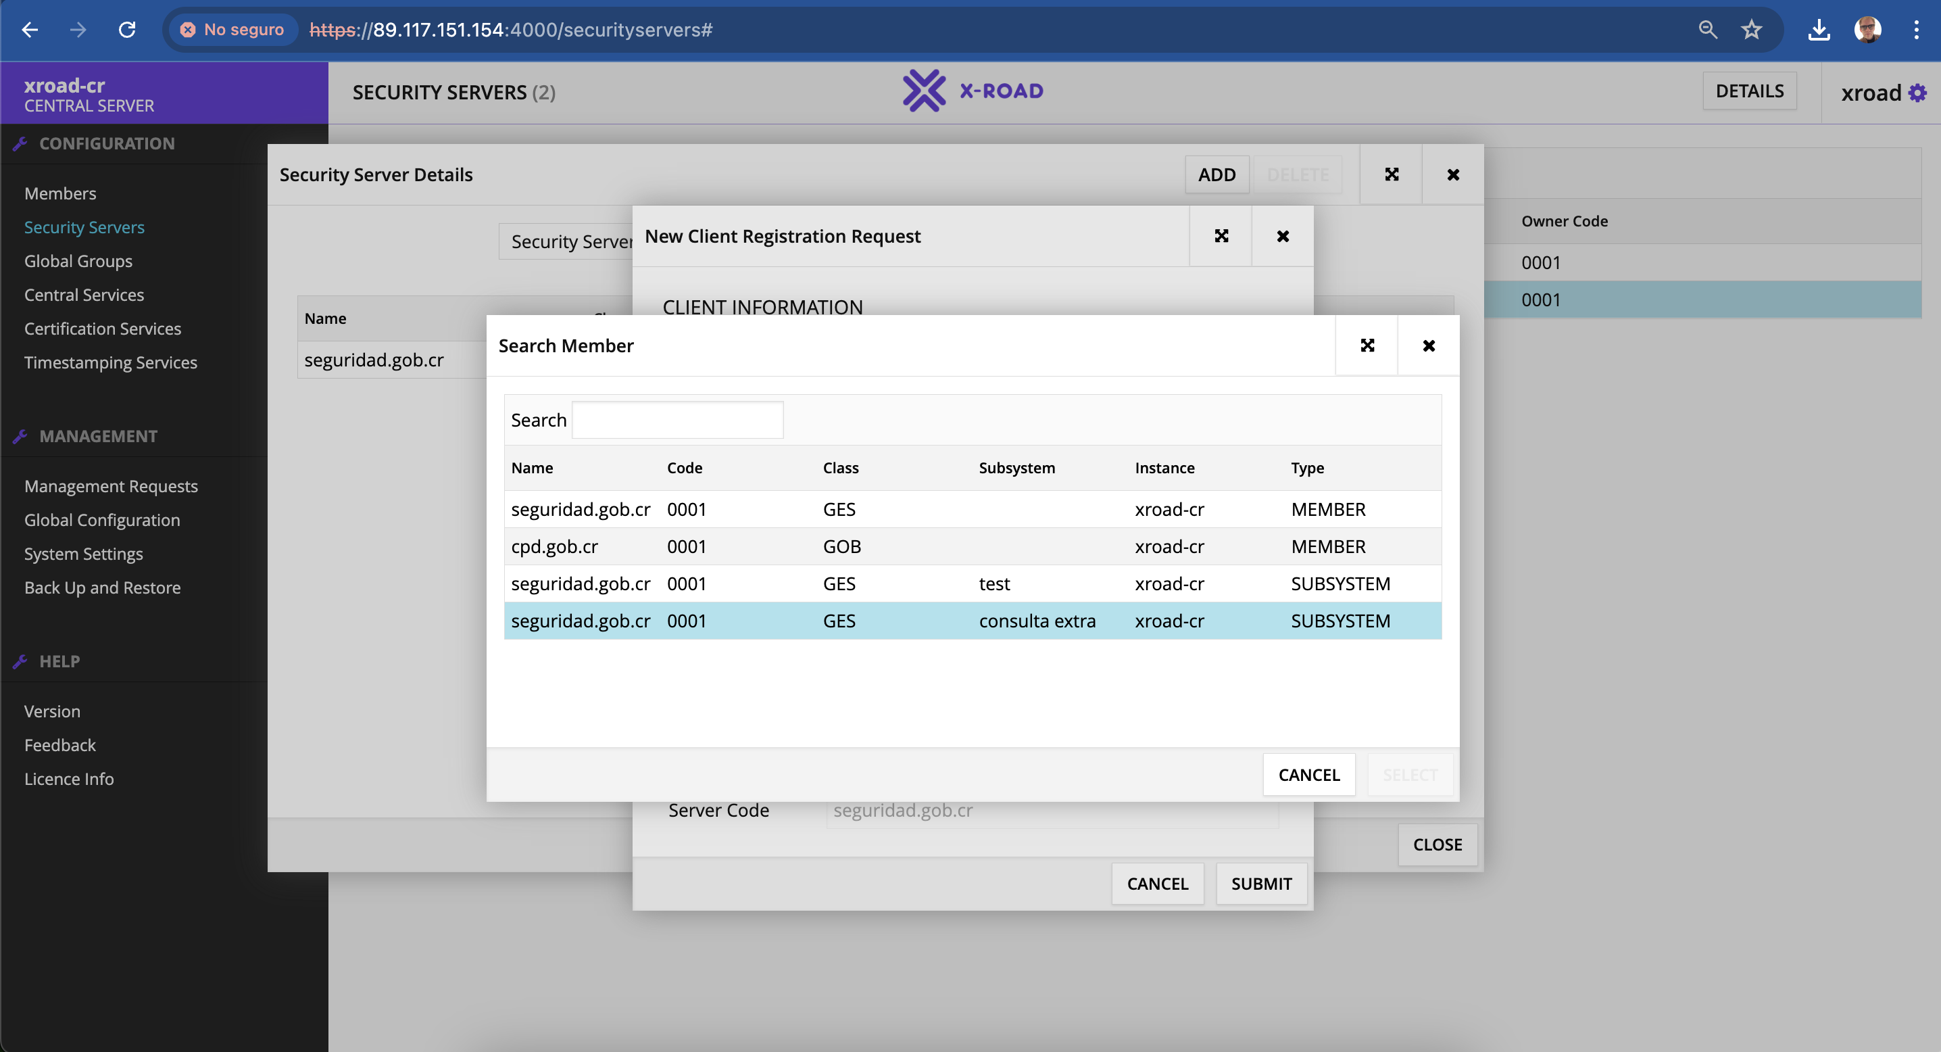Screen dimensions: 1941x1052
Task: Open the Version help link
Action: point(52,711)
